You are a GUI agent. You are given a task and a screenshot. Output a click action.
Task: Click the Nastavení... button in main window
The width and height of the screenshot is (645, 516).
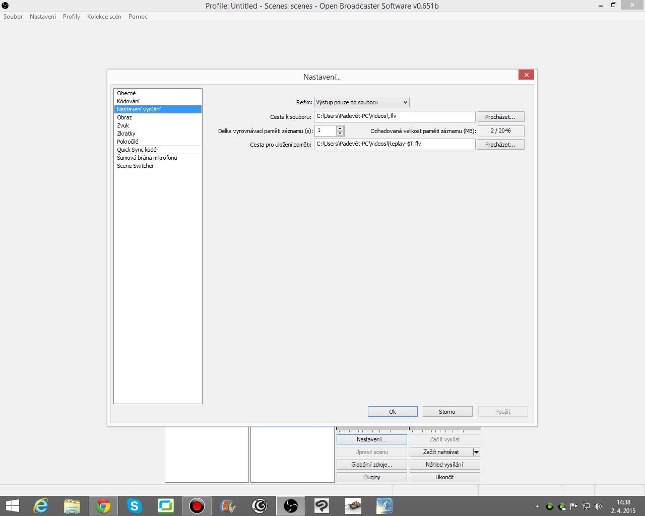(371, 439)
